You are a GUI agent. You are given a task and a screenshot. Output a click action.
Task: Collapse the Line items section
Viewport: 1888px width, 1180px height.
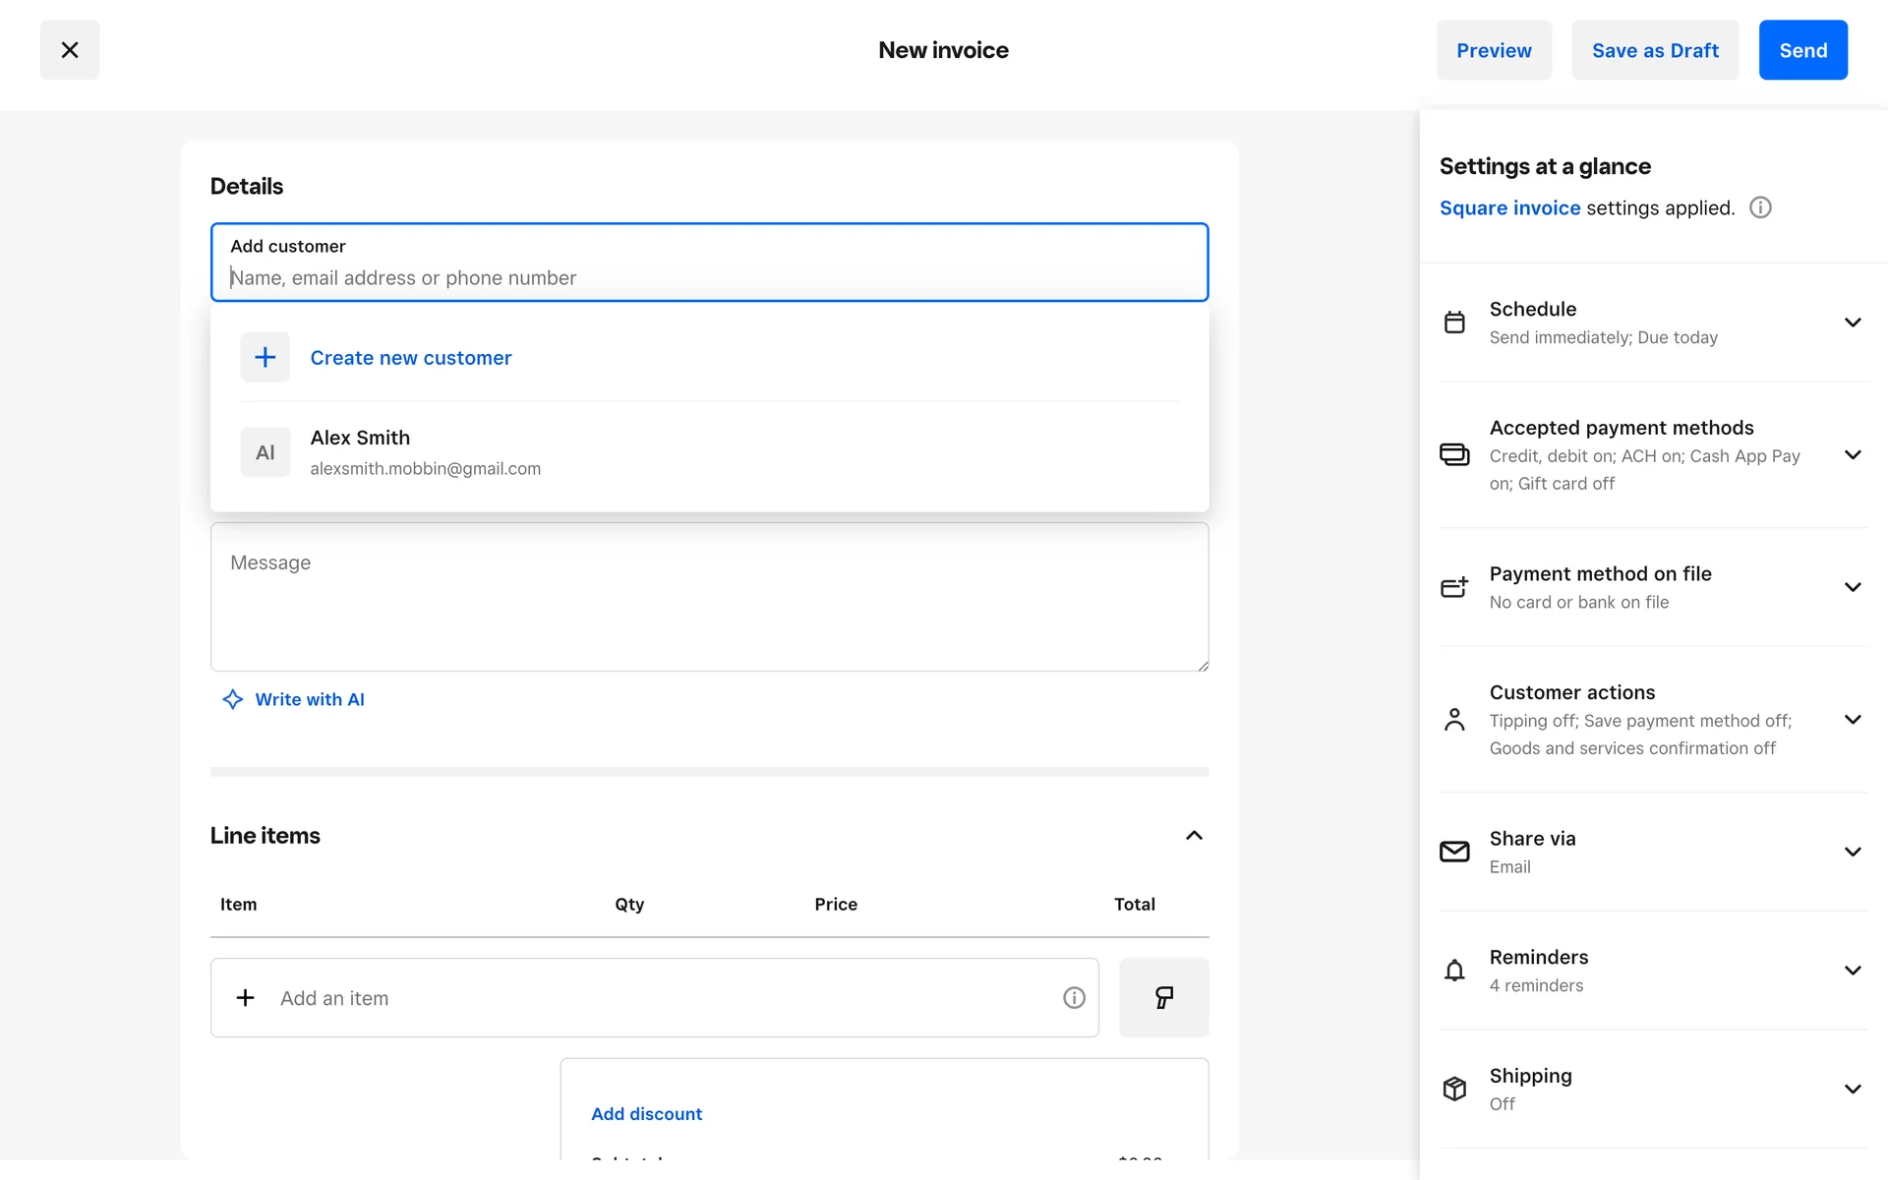click(1194, 835)
